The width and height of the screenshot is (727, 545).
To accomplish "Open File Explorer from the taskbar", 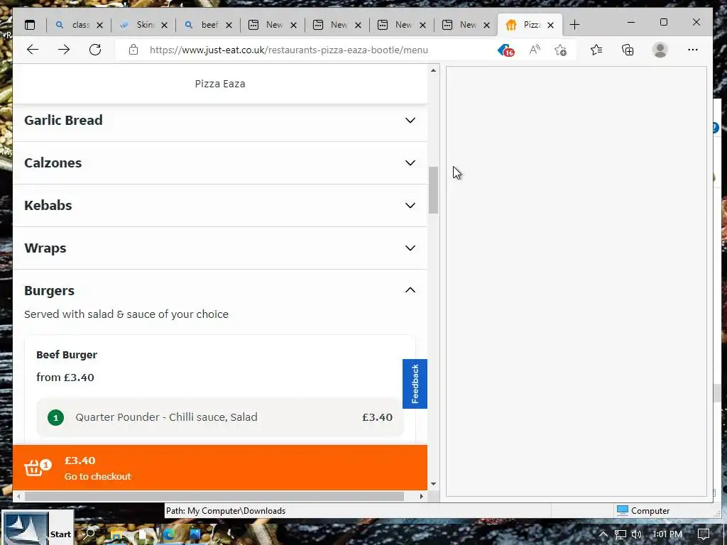I will [x=116, y=534].
